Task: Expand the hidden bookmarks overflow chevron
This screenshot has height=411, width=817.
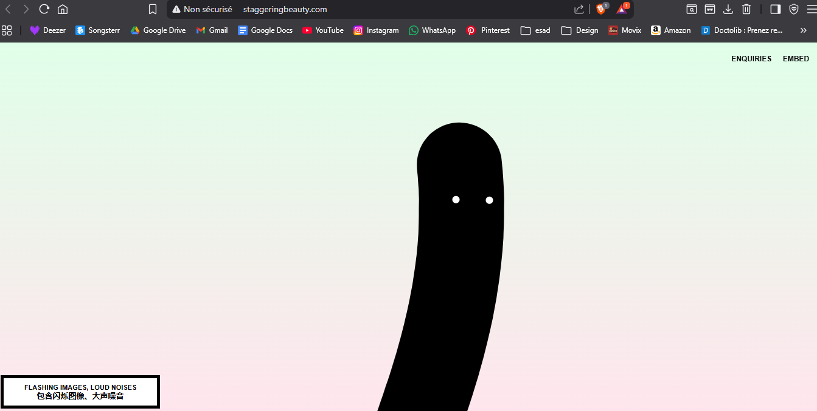Action: point(803,30)
